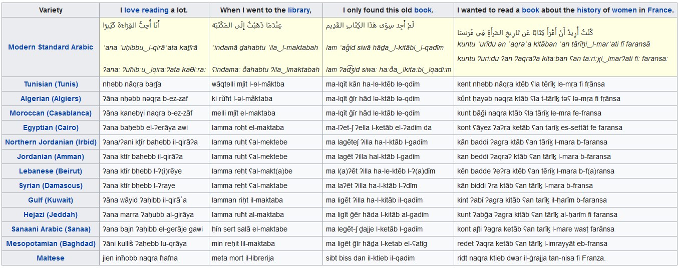Follow the Moroccan (Casablanca) link

click(x=51, y=113)
